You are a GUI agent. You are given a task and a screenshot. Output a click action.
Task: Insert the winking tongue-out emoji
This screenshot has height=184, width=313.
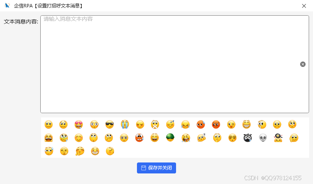coord(231,124)
